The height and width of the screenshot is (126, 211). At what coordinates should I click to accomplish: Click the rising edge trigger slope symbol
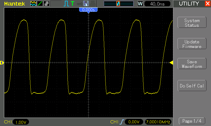(x=122, y=122)
